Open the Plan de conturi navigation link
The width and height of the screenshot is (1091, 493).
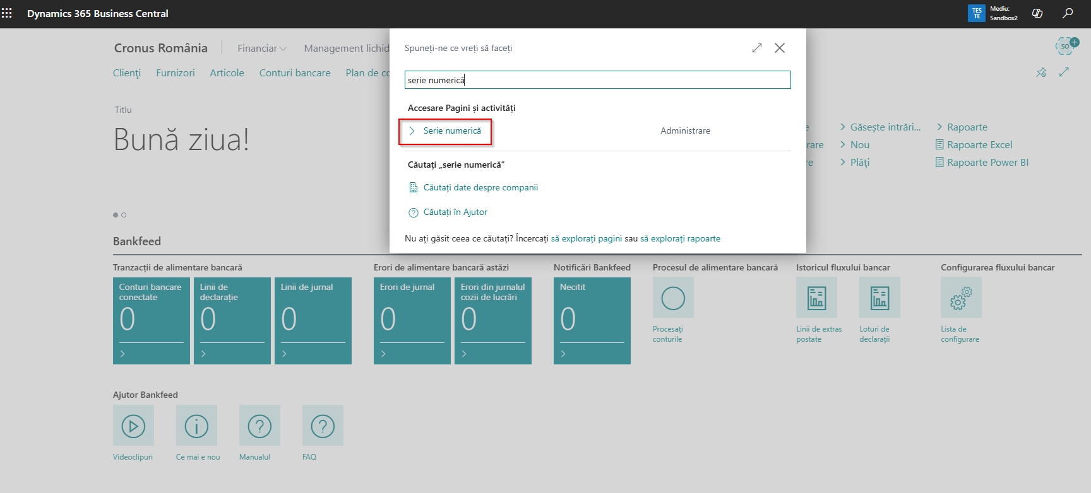367,73
